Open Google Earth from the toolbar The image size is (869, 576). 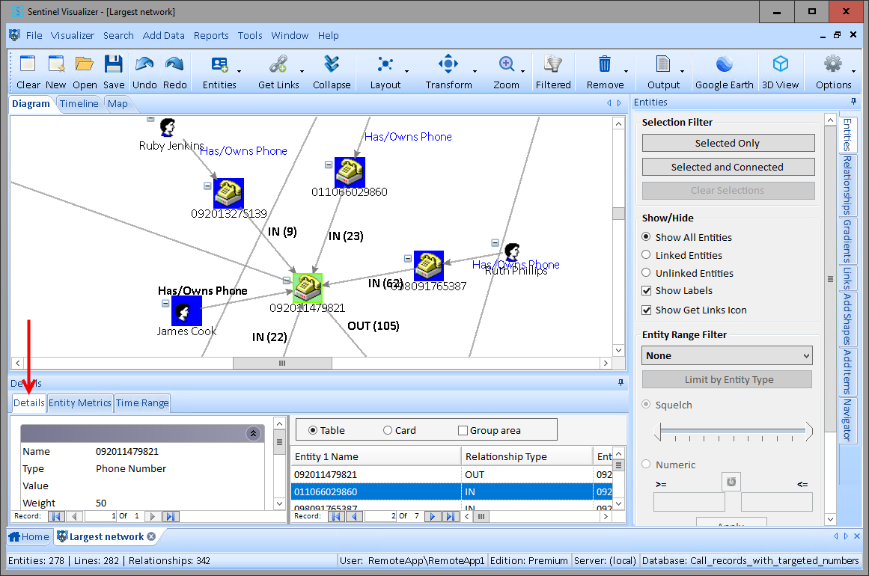coord(724,64)
